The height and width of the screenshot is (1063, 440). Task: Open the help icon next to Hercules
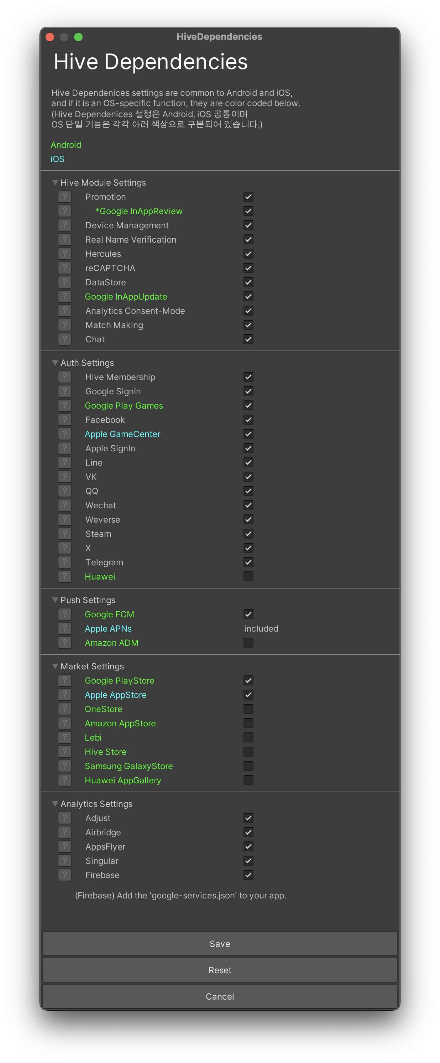point(65,254)
